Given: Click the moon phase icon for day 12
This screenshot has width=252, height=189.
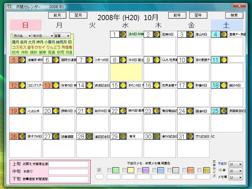Looking at the screenshot, I should pyautogui.click(x=22, y=85).
